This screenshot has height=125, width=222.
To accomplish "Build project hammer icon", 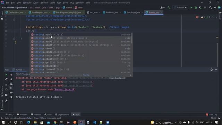I will [x=169, y=8].
